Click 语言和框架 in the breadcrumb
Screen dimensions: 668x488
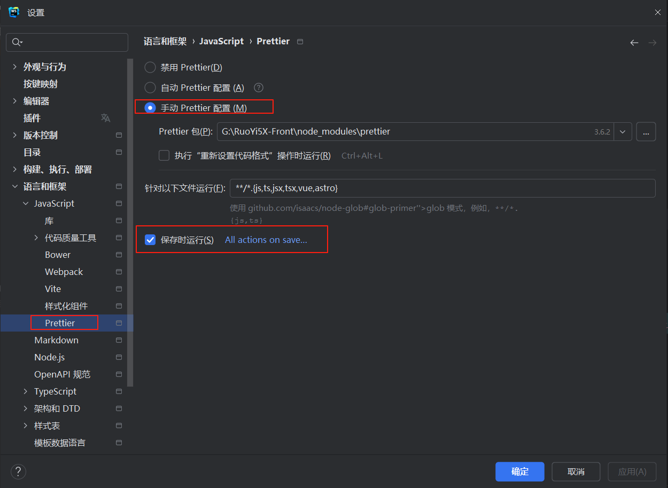point(165,42)
